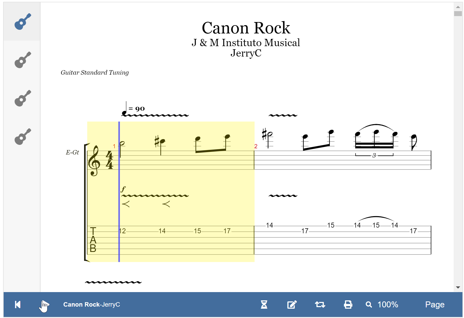Click the print icon
This screenshot has height=318, width=464.
click(348, 305)
